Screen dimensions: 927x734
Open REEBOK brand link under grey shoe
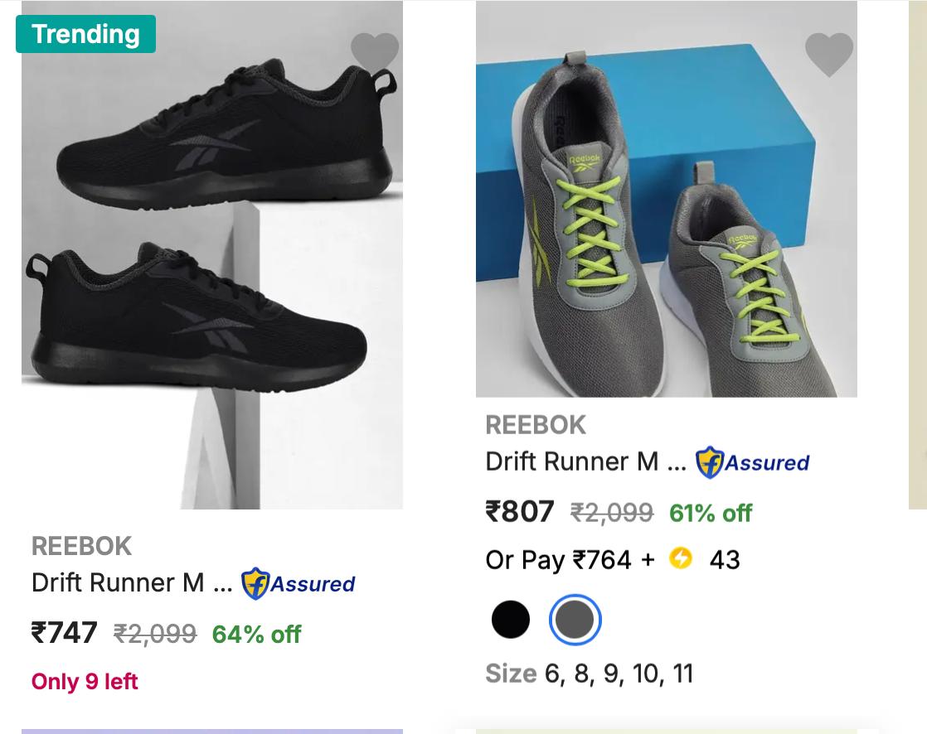(536, 425)
